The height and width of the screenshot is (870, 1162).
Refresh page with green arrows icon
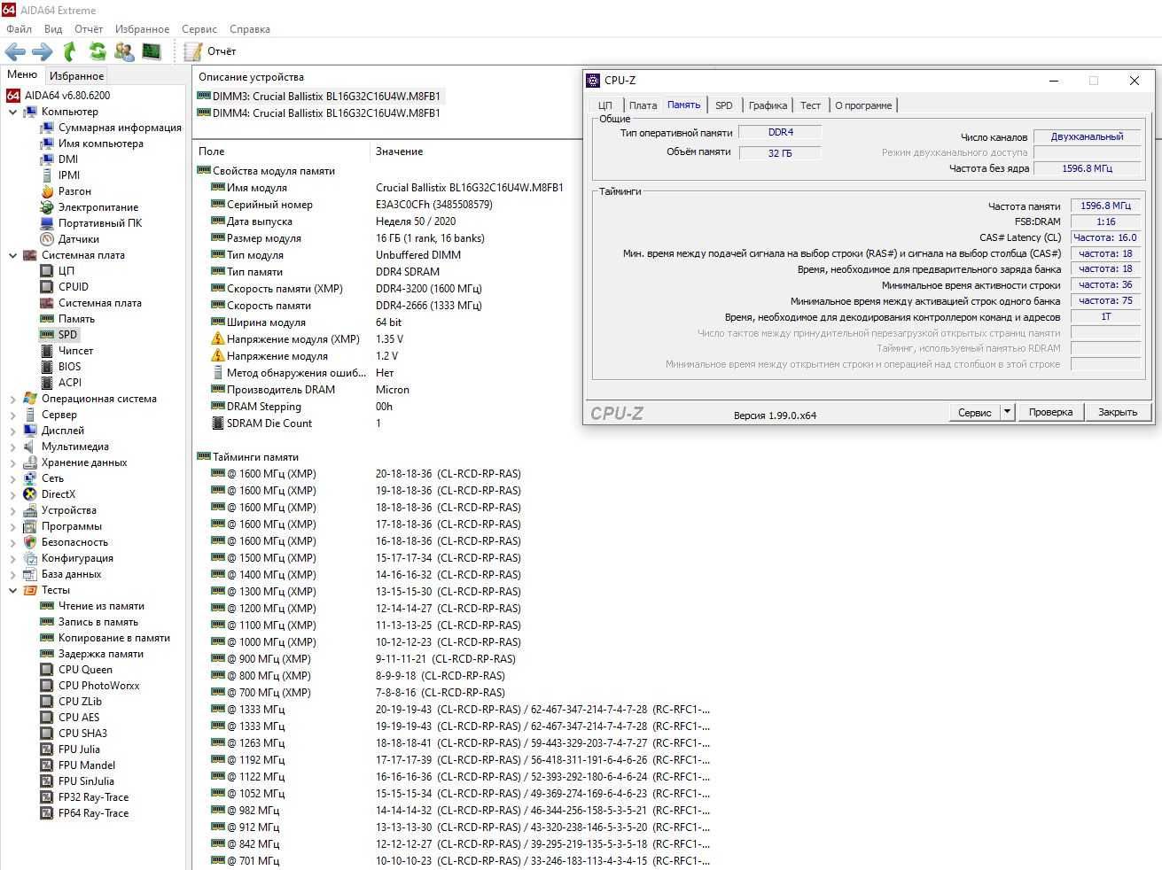(x=97, y=51)
